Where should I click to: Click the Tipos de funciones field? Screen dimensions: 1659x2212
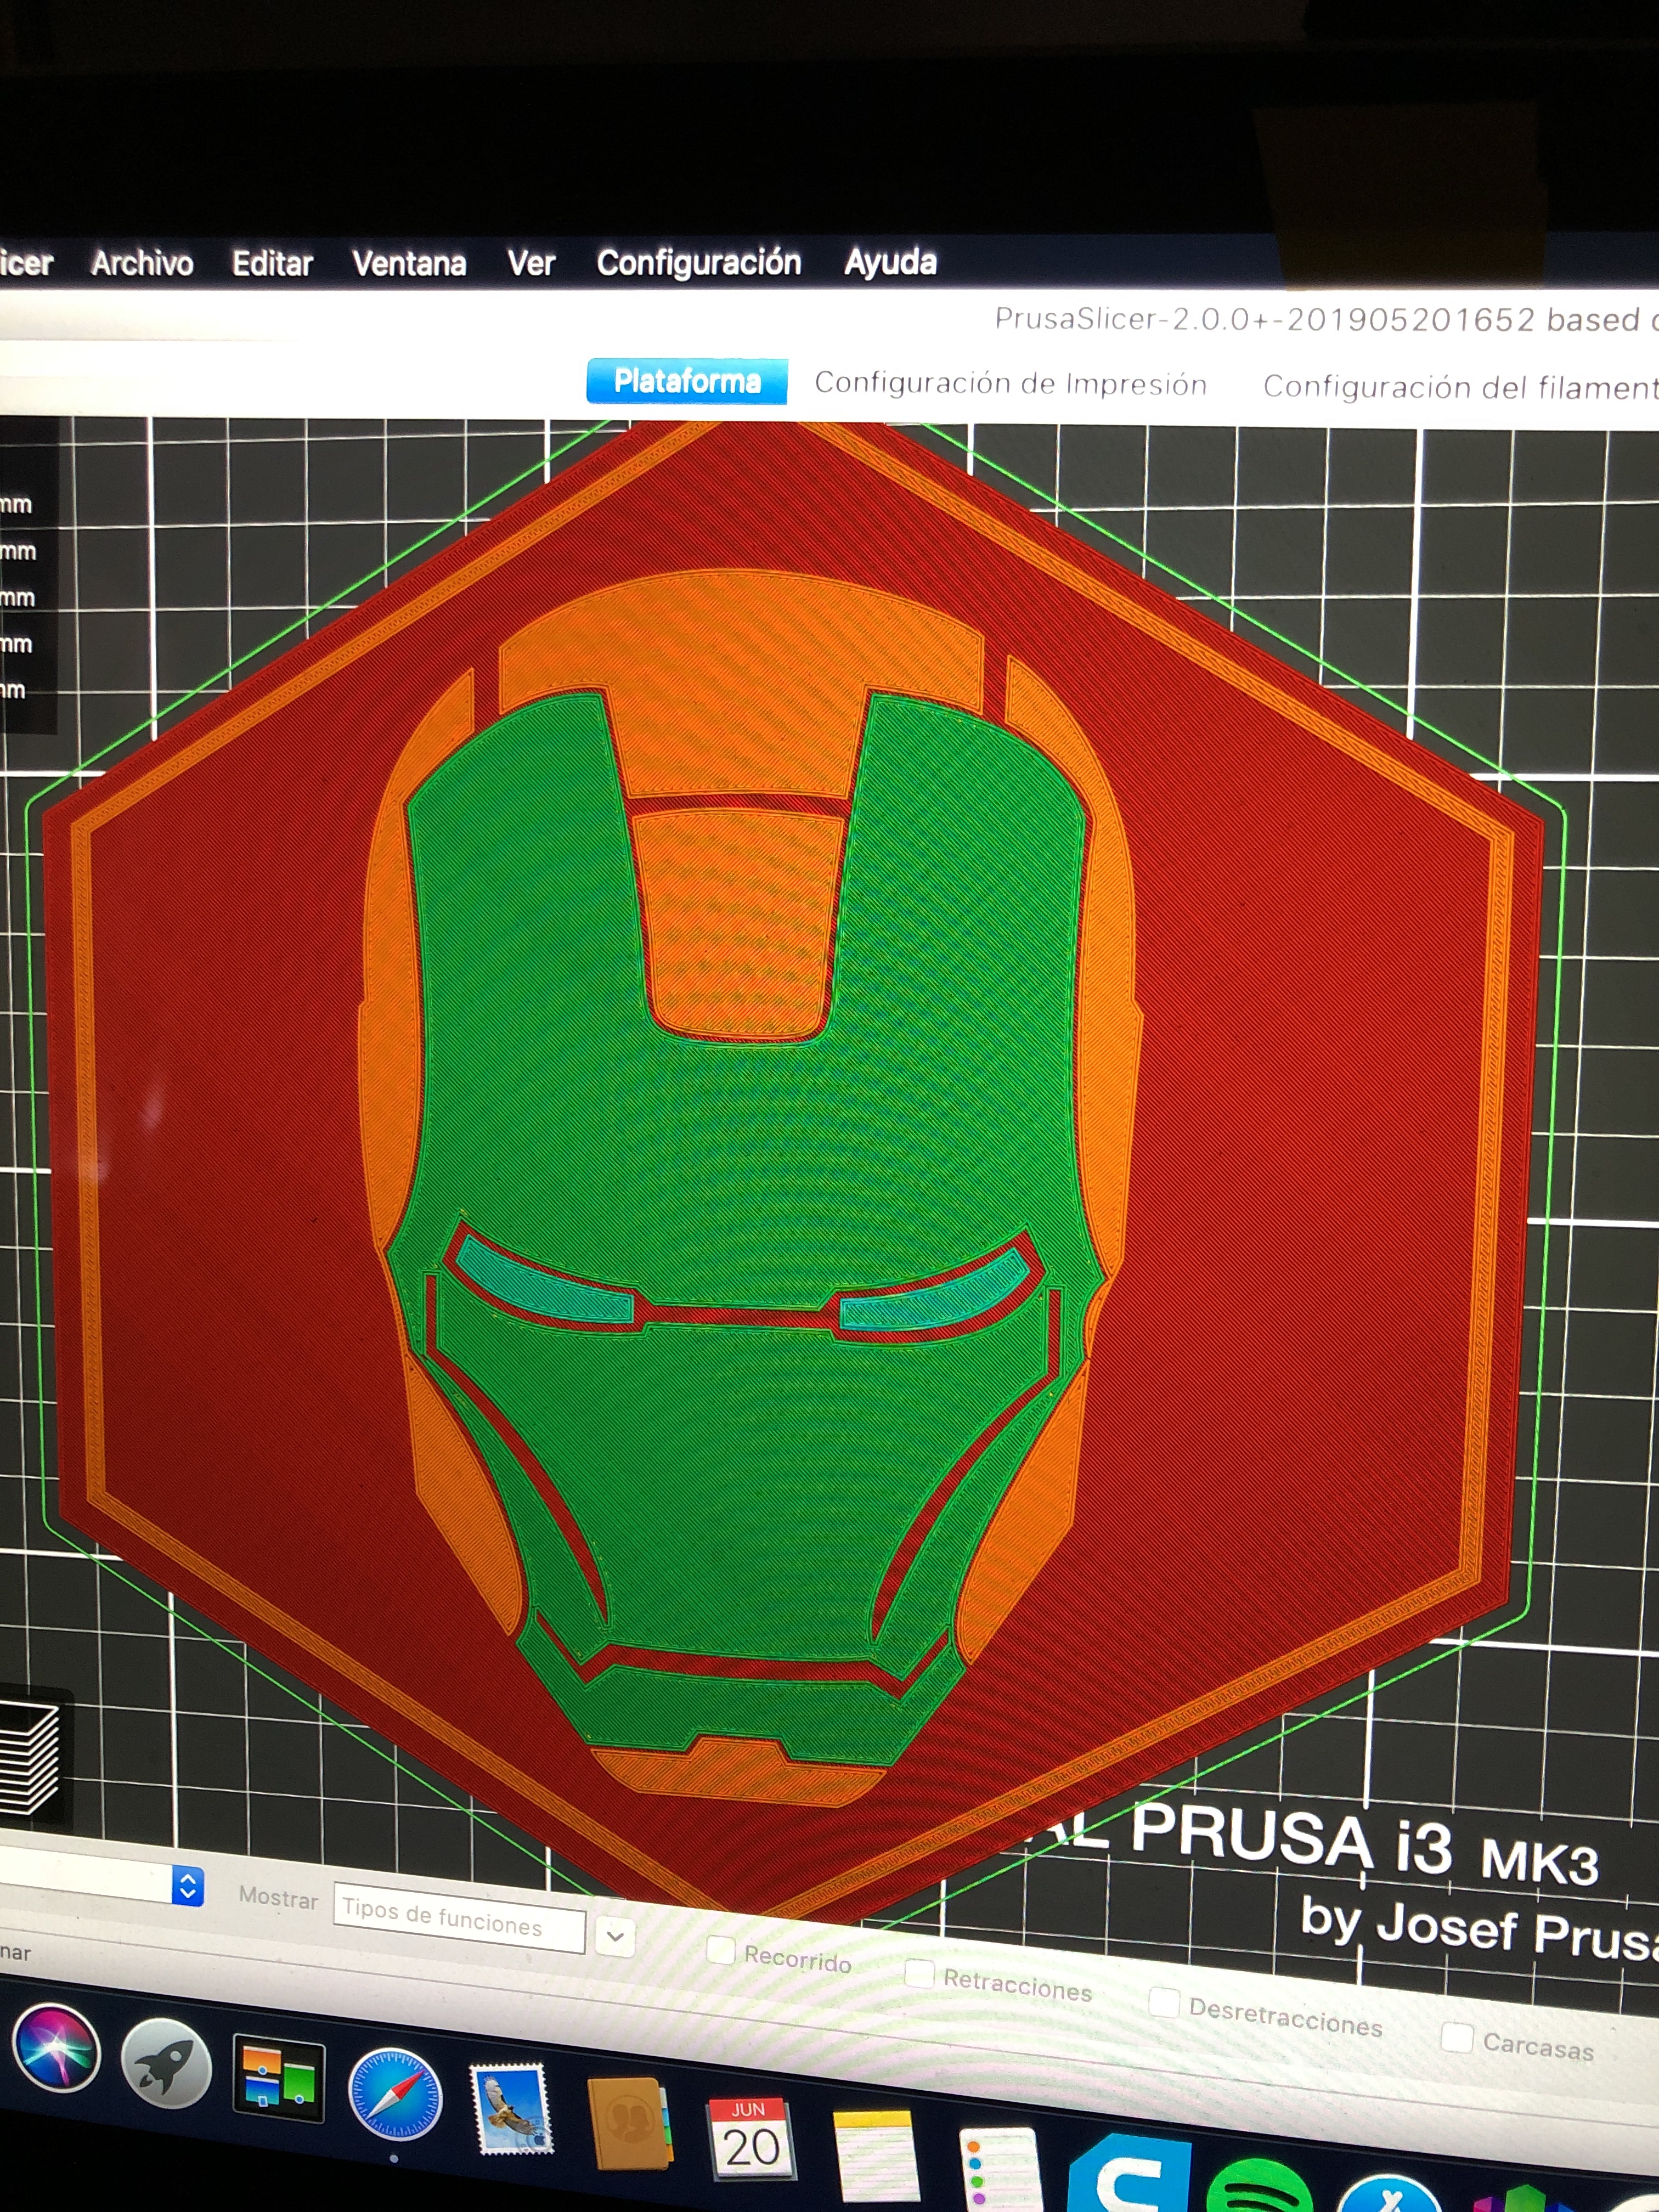point(458,1917)
